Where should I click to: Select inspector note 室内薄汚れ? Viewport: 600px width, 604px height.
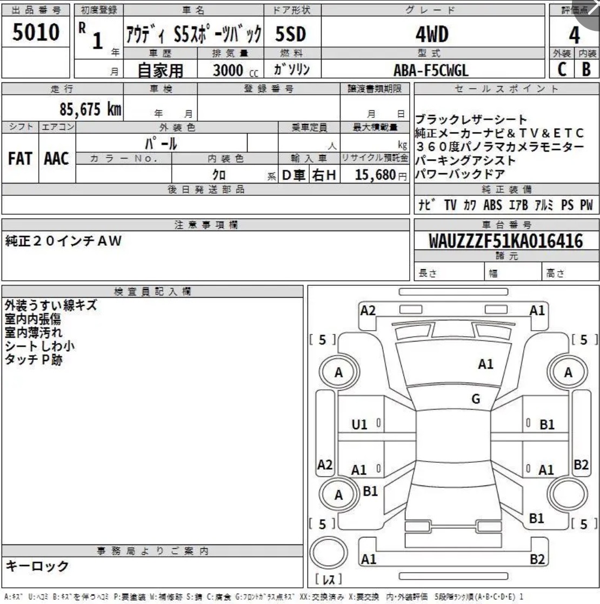(33, 332)
